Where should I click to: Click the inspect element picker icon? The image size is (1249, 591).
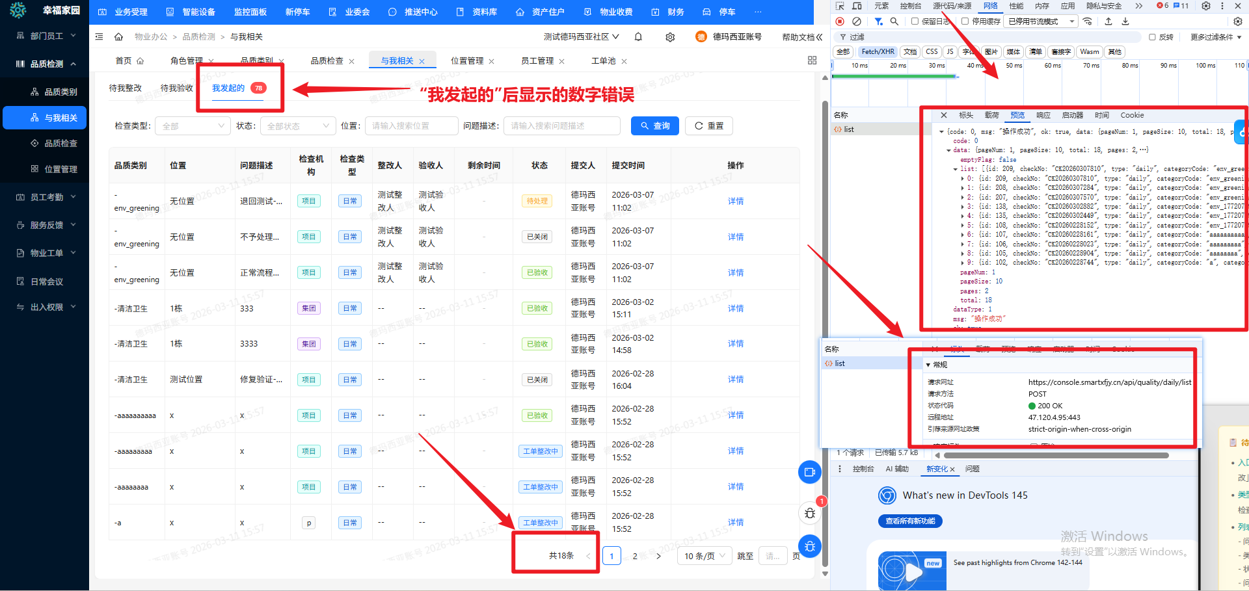tap(840, 6)
